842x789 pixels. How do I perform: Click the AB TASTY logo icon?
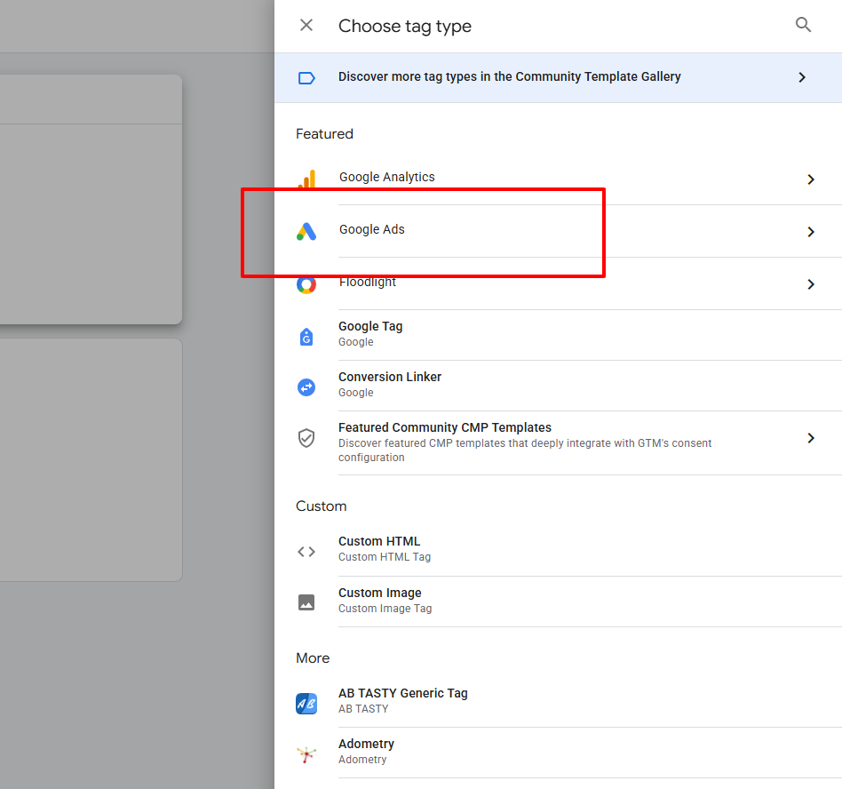tap(306, 704)
